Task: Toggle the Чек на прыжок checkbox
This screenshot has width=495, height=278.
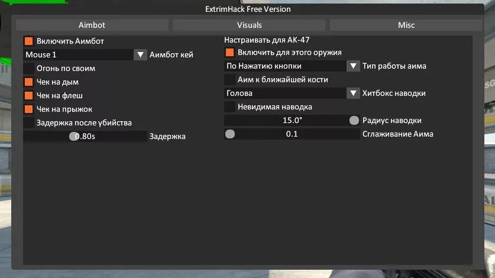Action: 29,109
